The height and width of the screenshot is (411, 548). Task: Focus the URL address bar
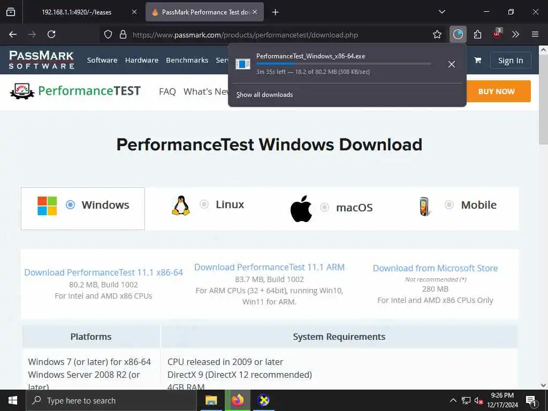[245, 35]
